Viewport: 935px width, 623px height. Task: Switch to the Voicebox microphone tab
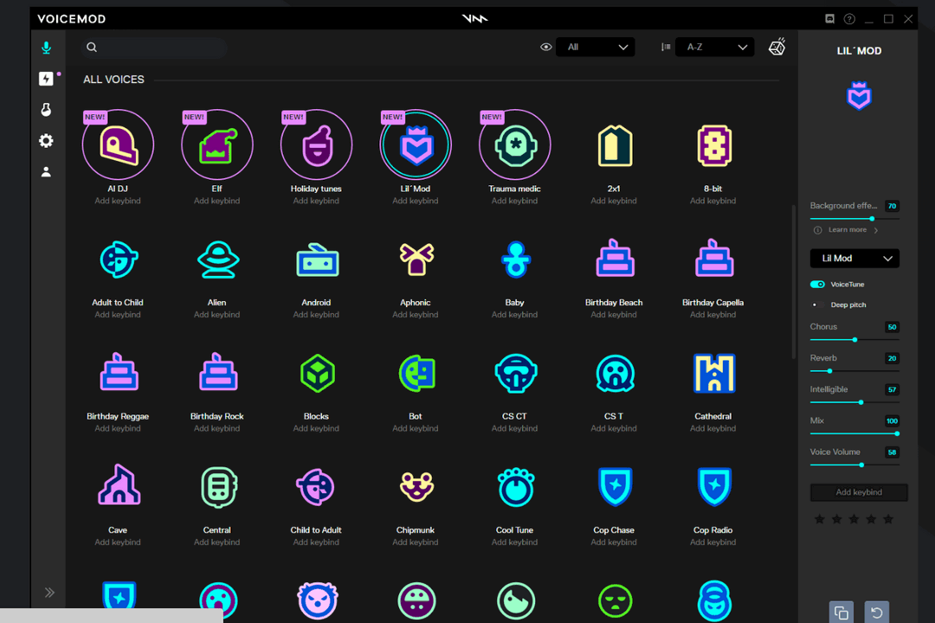[x=47, y=48]
